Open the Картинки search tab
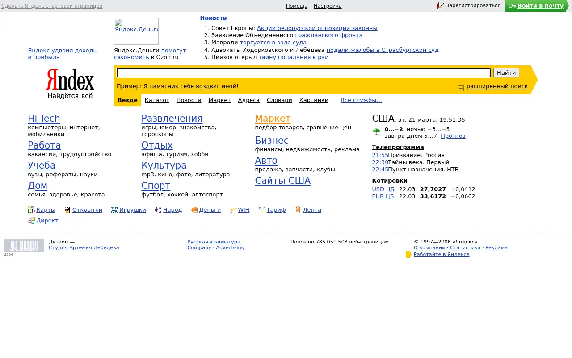Image resolution: width=572 pixels, height=358 pixels. 314,100
